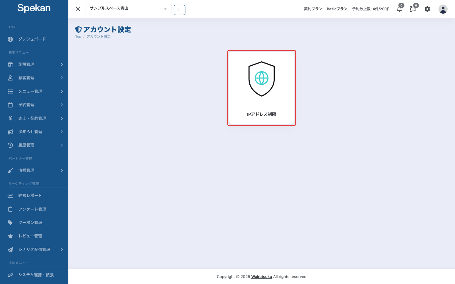This screenshot has width=455, height=284.
Task: Click the シナリオ配信管理 paper plane icon
Action: [x=10, y=250]
